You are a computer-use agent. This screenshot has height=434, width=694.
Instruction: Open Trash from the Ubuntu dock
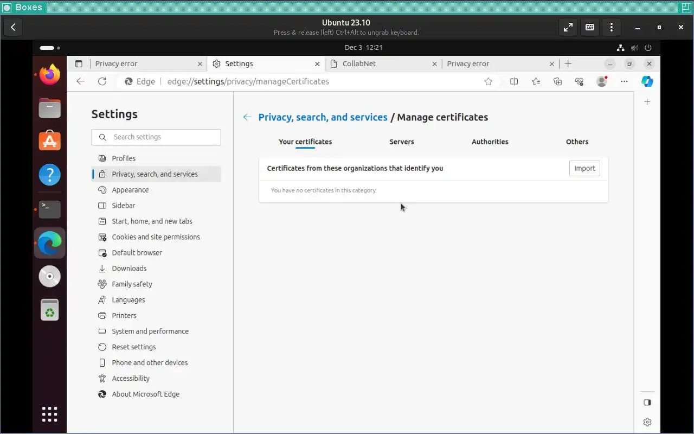(50, 310)
